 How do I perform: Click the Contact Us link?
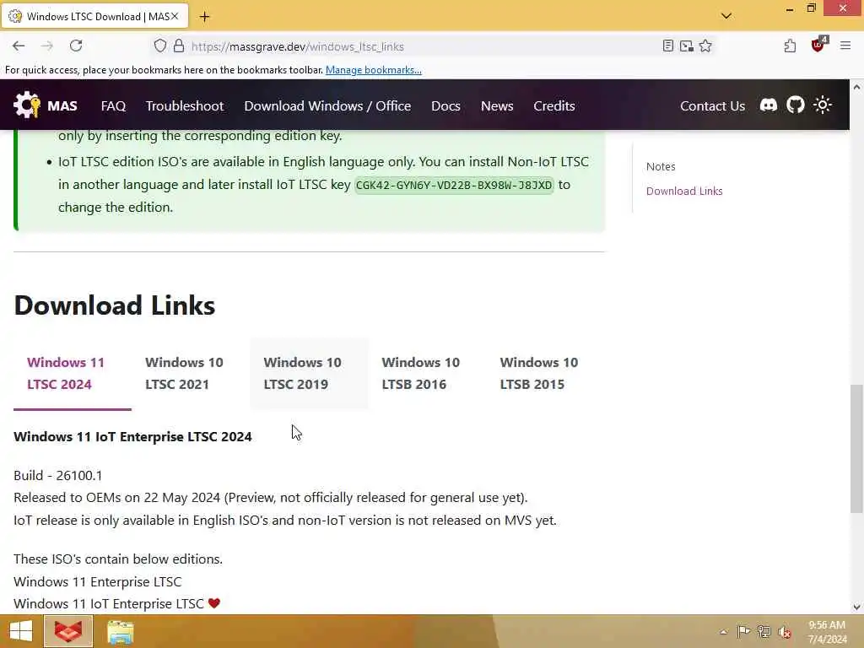point(712,105)
